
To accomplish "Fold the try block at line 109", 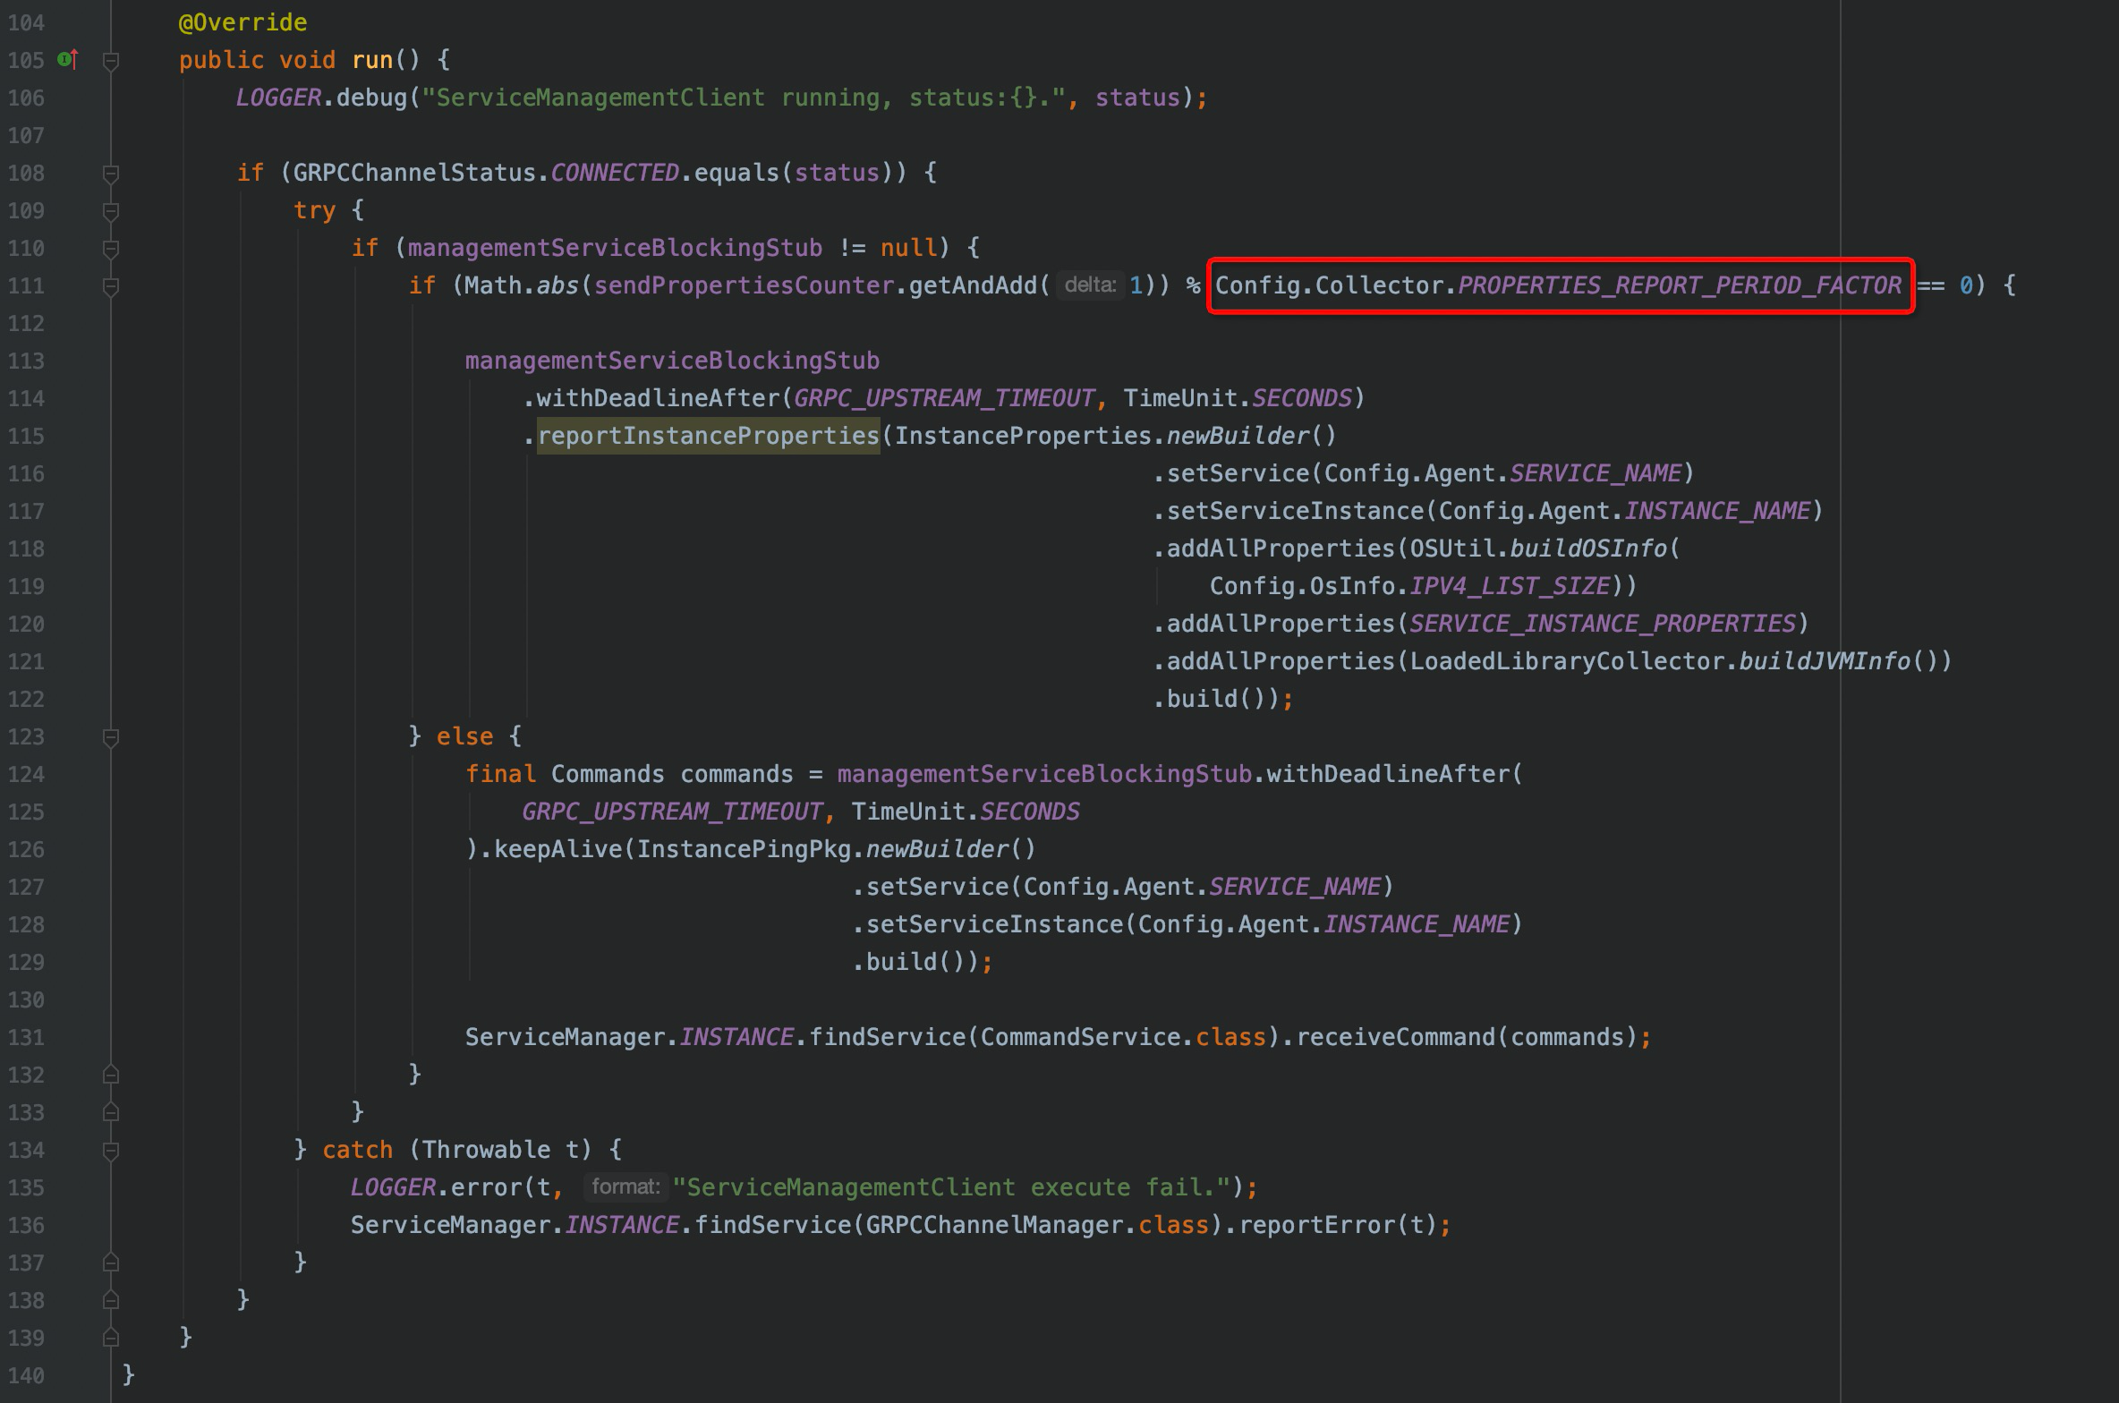I will [111, 211].
